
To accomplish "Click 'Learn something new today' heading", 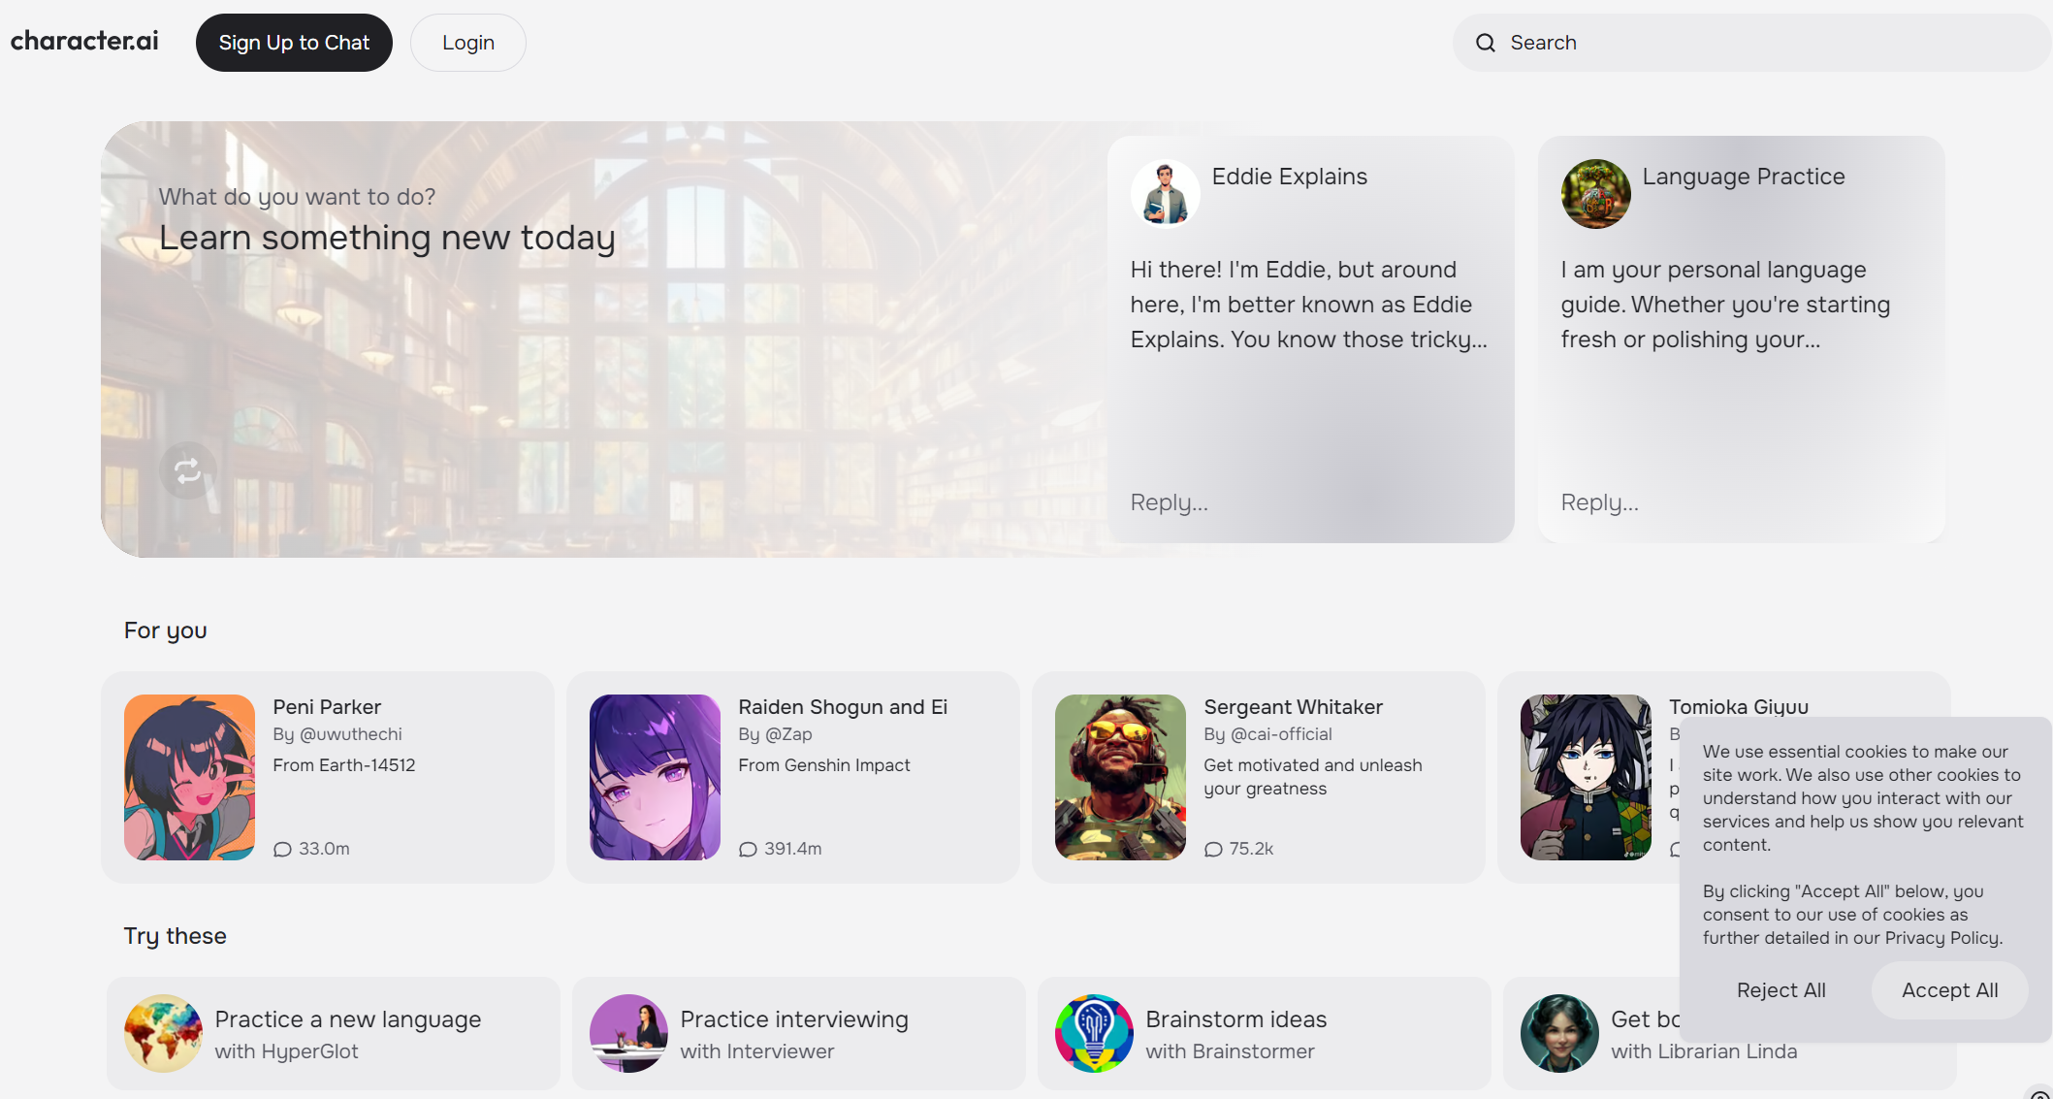I will [387, 238].
